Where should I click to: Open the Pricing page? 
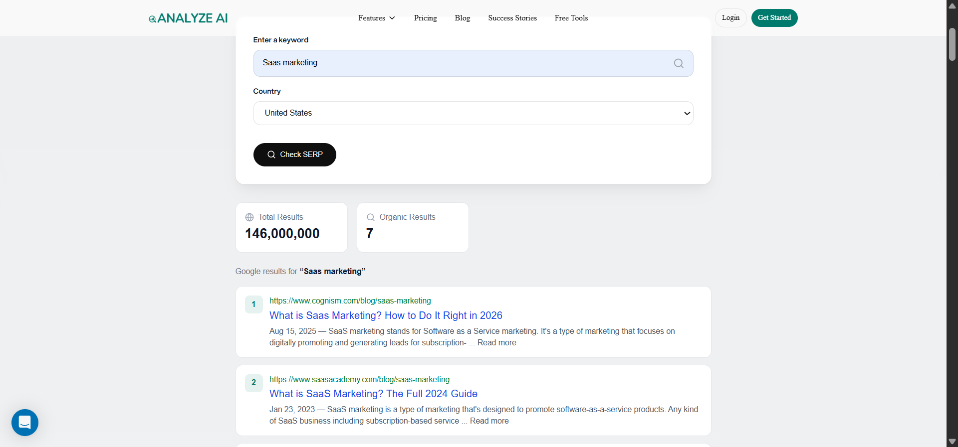[426, 18]
